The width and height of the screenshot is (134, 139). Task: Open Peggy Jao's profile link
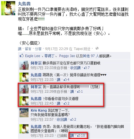click(67, 56)
